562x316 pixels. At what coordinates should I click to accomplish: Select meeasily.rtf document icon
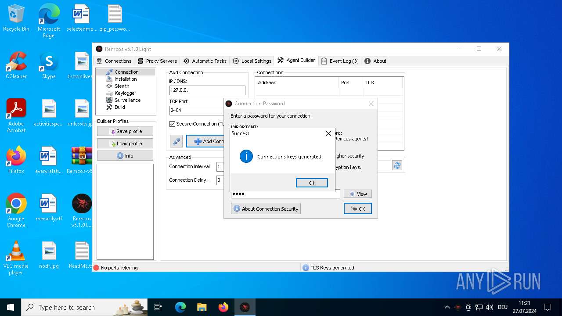click(x=49, y=208)
